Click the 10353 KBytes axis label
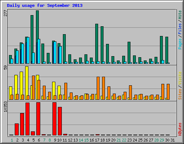 click(x=5, y=107)
